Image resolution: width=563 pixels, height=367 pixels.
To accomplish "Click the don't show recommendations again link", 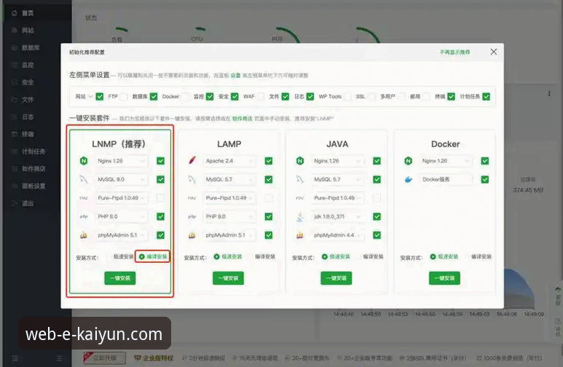I will coord(454,52).
